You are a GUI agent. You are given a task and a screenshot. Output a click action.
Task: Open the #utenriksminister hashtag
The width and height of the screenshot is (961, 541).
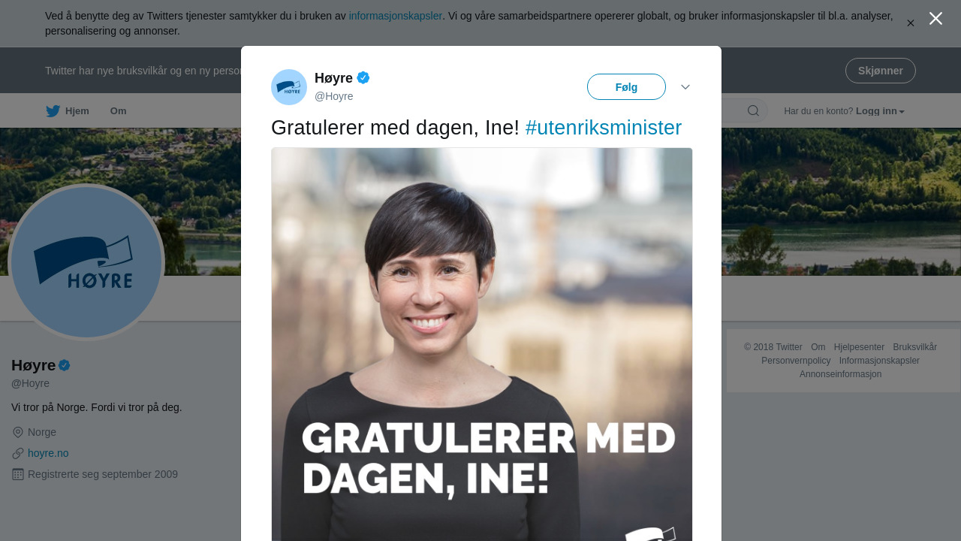point(604,128)
